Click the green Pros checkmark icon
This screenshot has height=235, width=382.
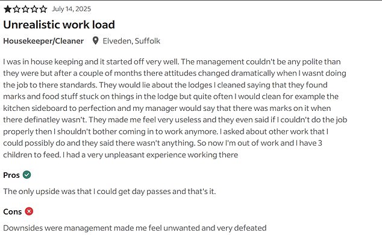point(27,175)
